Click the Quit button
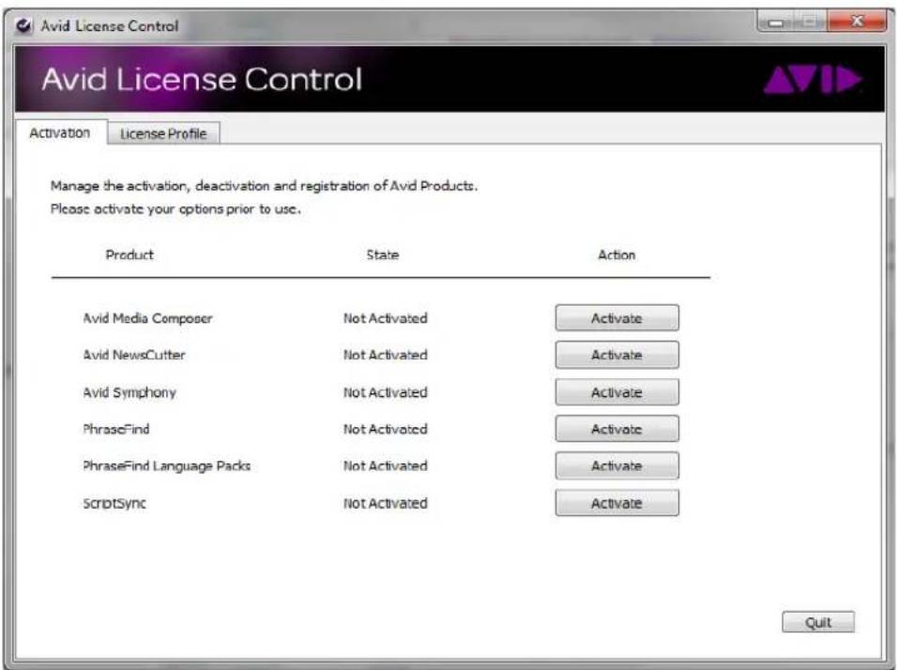The image size is (897, 670). [x=818, y=622]
